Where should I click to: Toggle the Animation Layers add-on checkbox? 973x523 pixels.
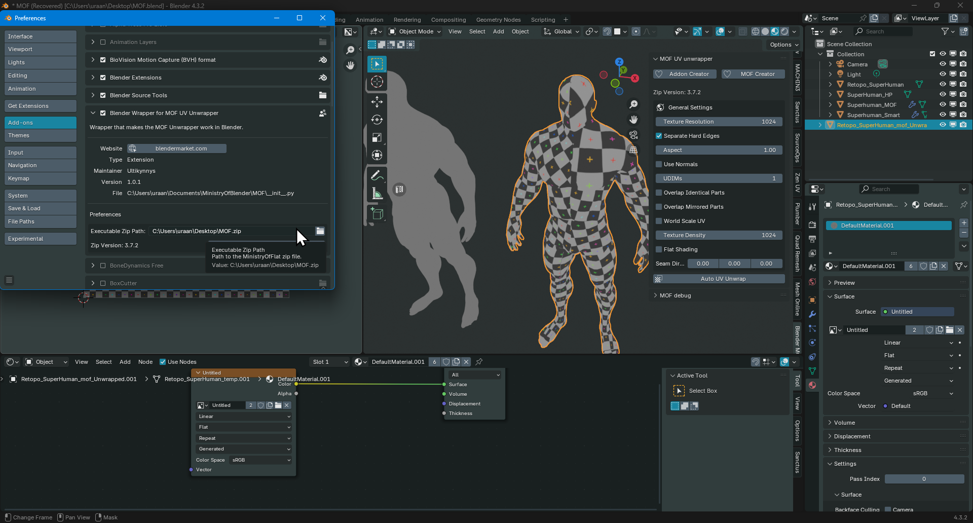click(103, 42)
